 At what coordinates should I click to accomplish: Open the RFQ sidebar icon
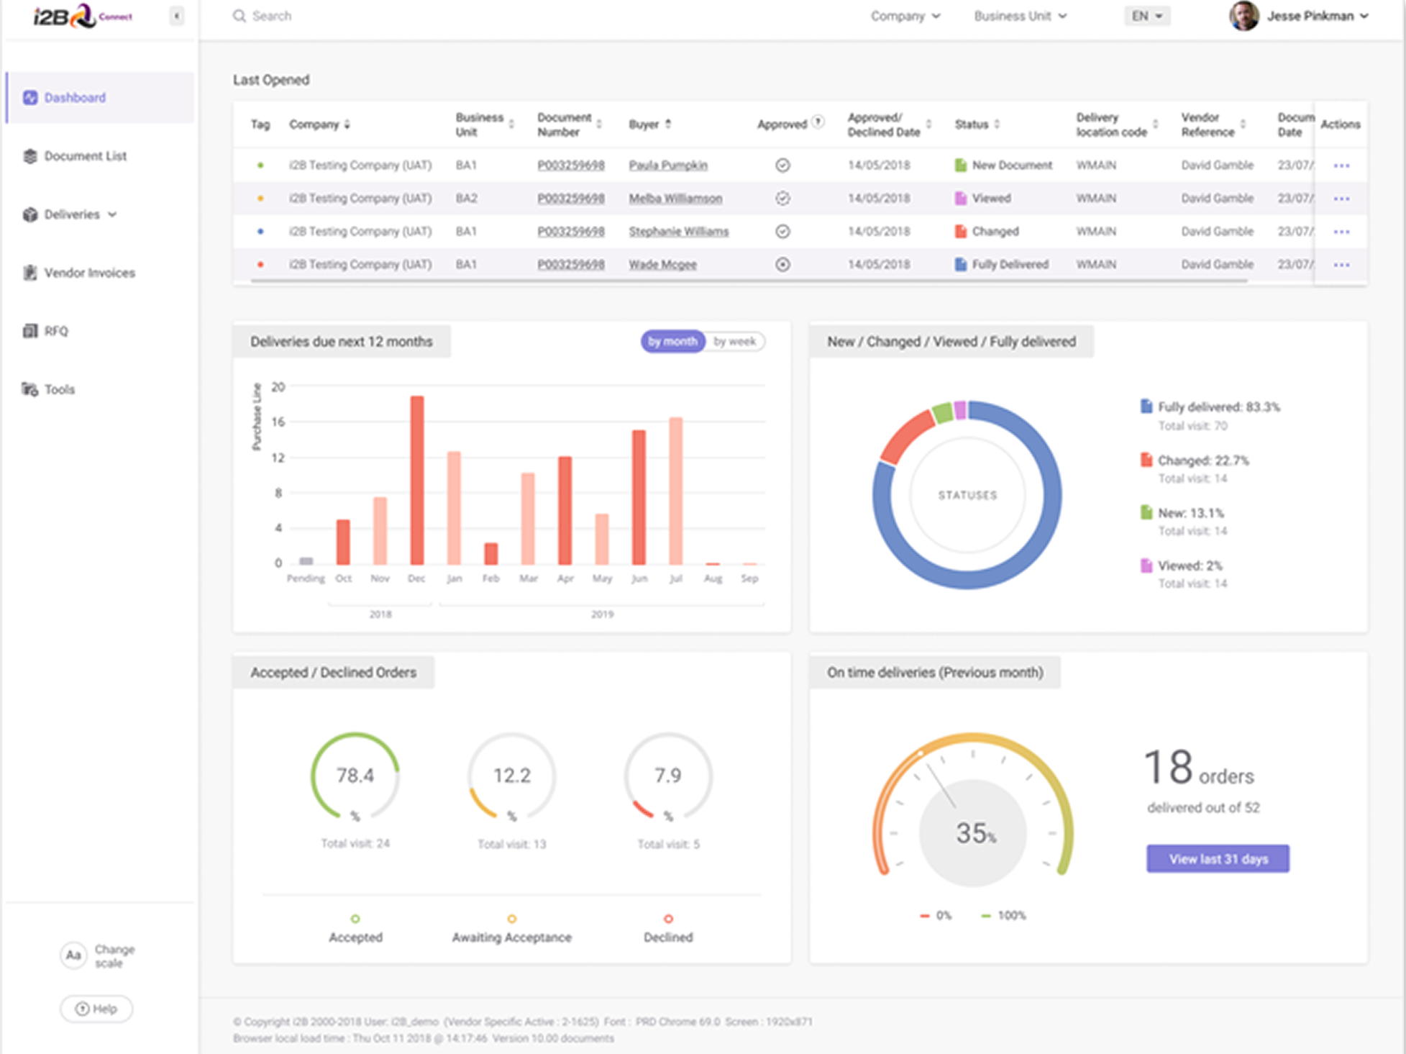click(29, 331)
